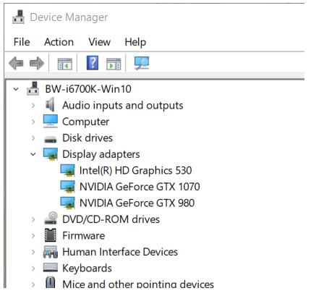The width and height of the screenshot is (321, 304).
Task: Click the Forward arrow toolbar icon
Action: pyautogui.click(x=37, y=64)
